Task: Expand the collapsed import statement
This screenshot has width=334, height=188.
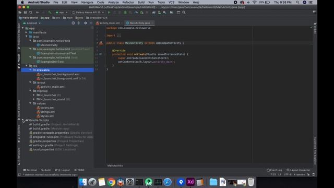Action: pos(118,36)
